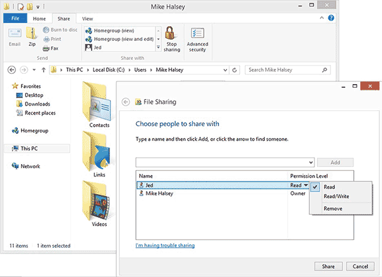Select This PC in navigation pane

tap(30, 148)
